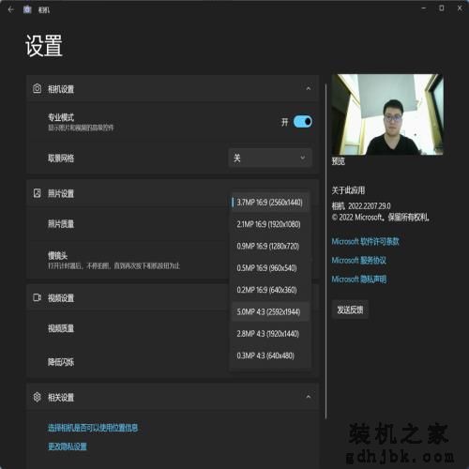Click the gear icon beside 相关设置
The image size is (469, 469).
37,397
